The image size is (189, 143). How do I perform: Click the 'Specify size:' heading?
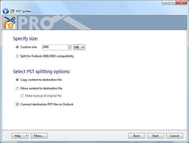tap(26, 39)
